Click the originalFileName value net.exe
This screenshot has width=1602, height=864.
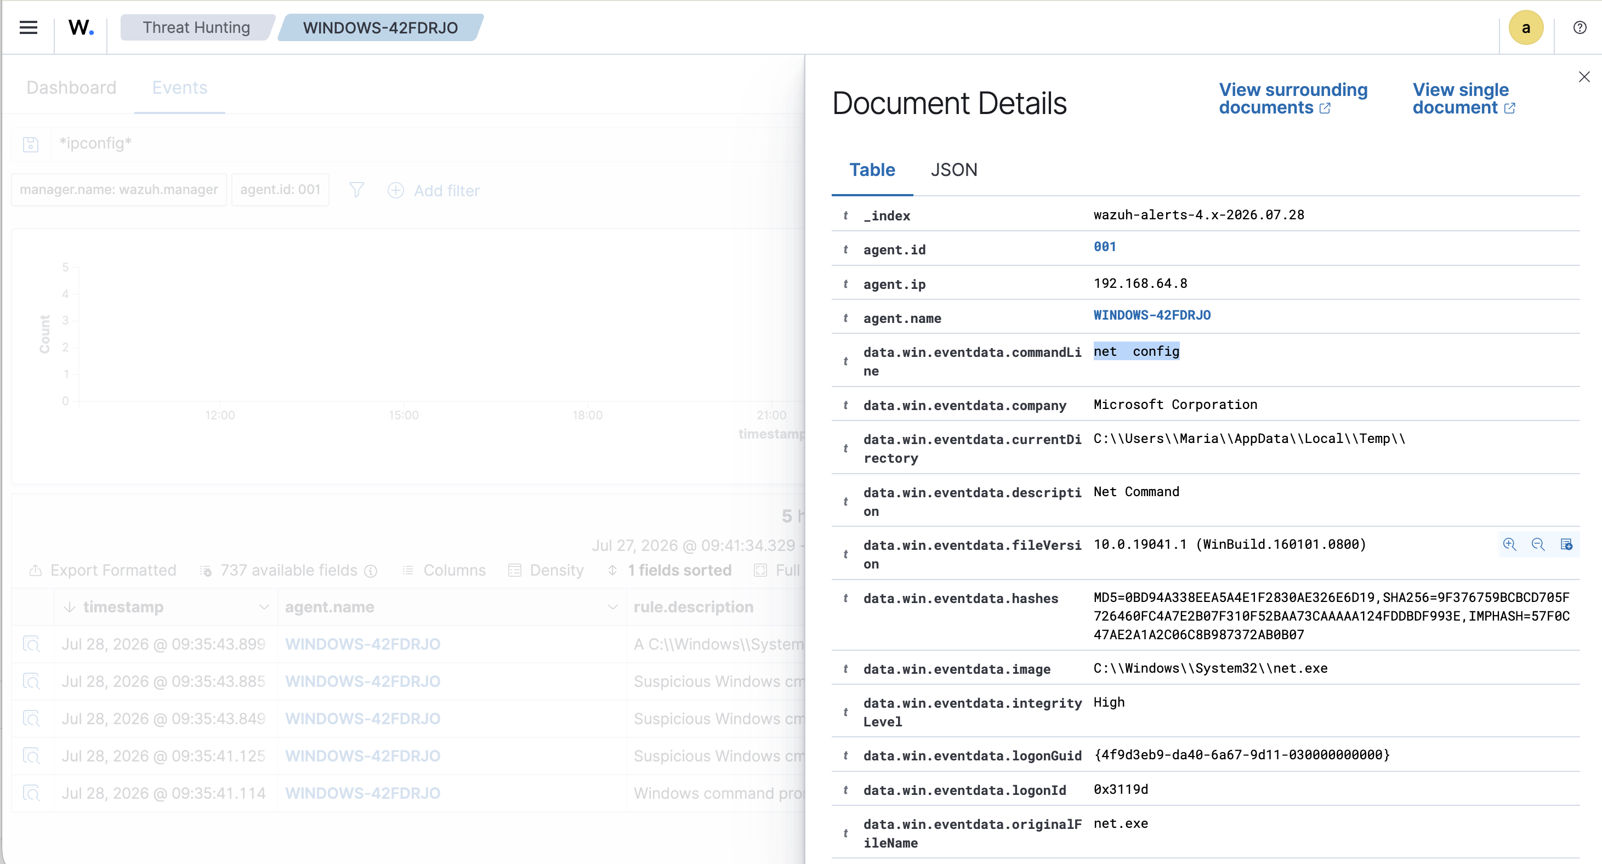click(1121, 823)
